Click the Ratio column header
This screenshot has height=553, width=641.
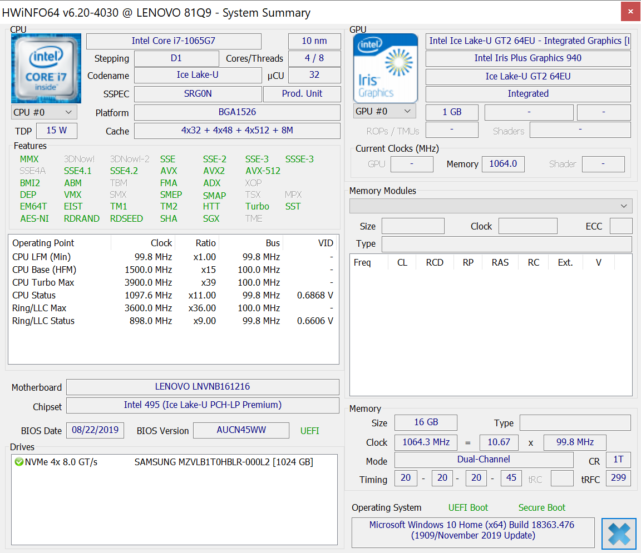[x=205, y=243]
